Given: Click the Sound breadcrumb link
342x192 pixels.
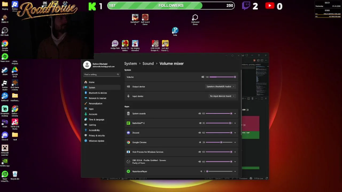Looking at the screenshot, I should pos(148,63).
